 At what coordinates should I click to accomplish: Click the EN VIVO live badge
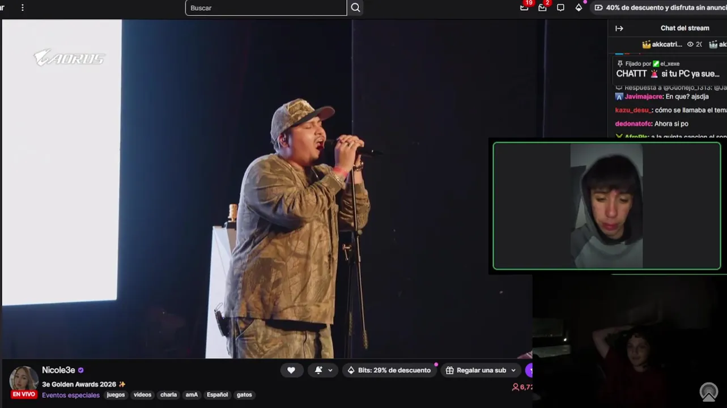click(x=24, y=394)
